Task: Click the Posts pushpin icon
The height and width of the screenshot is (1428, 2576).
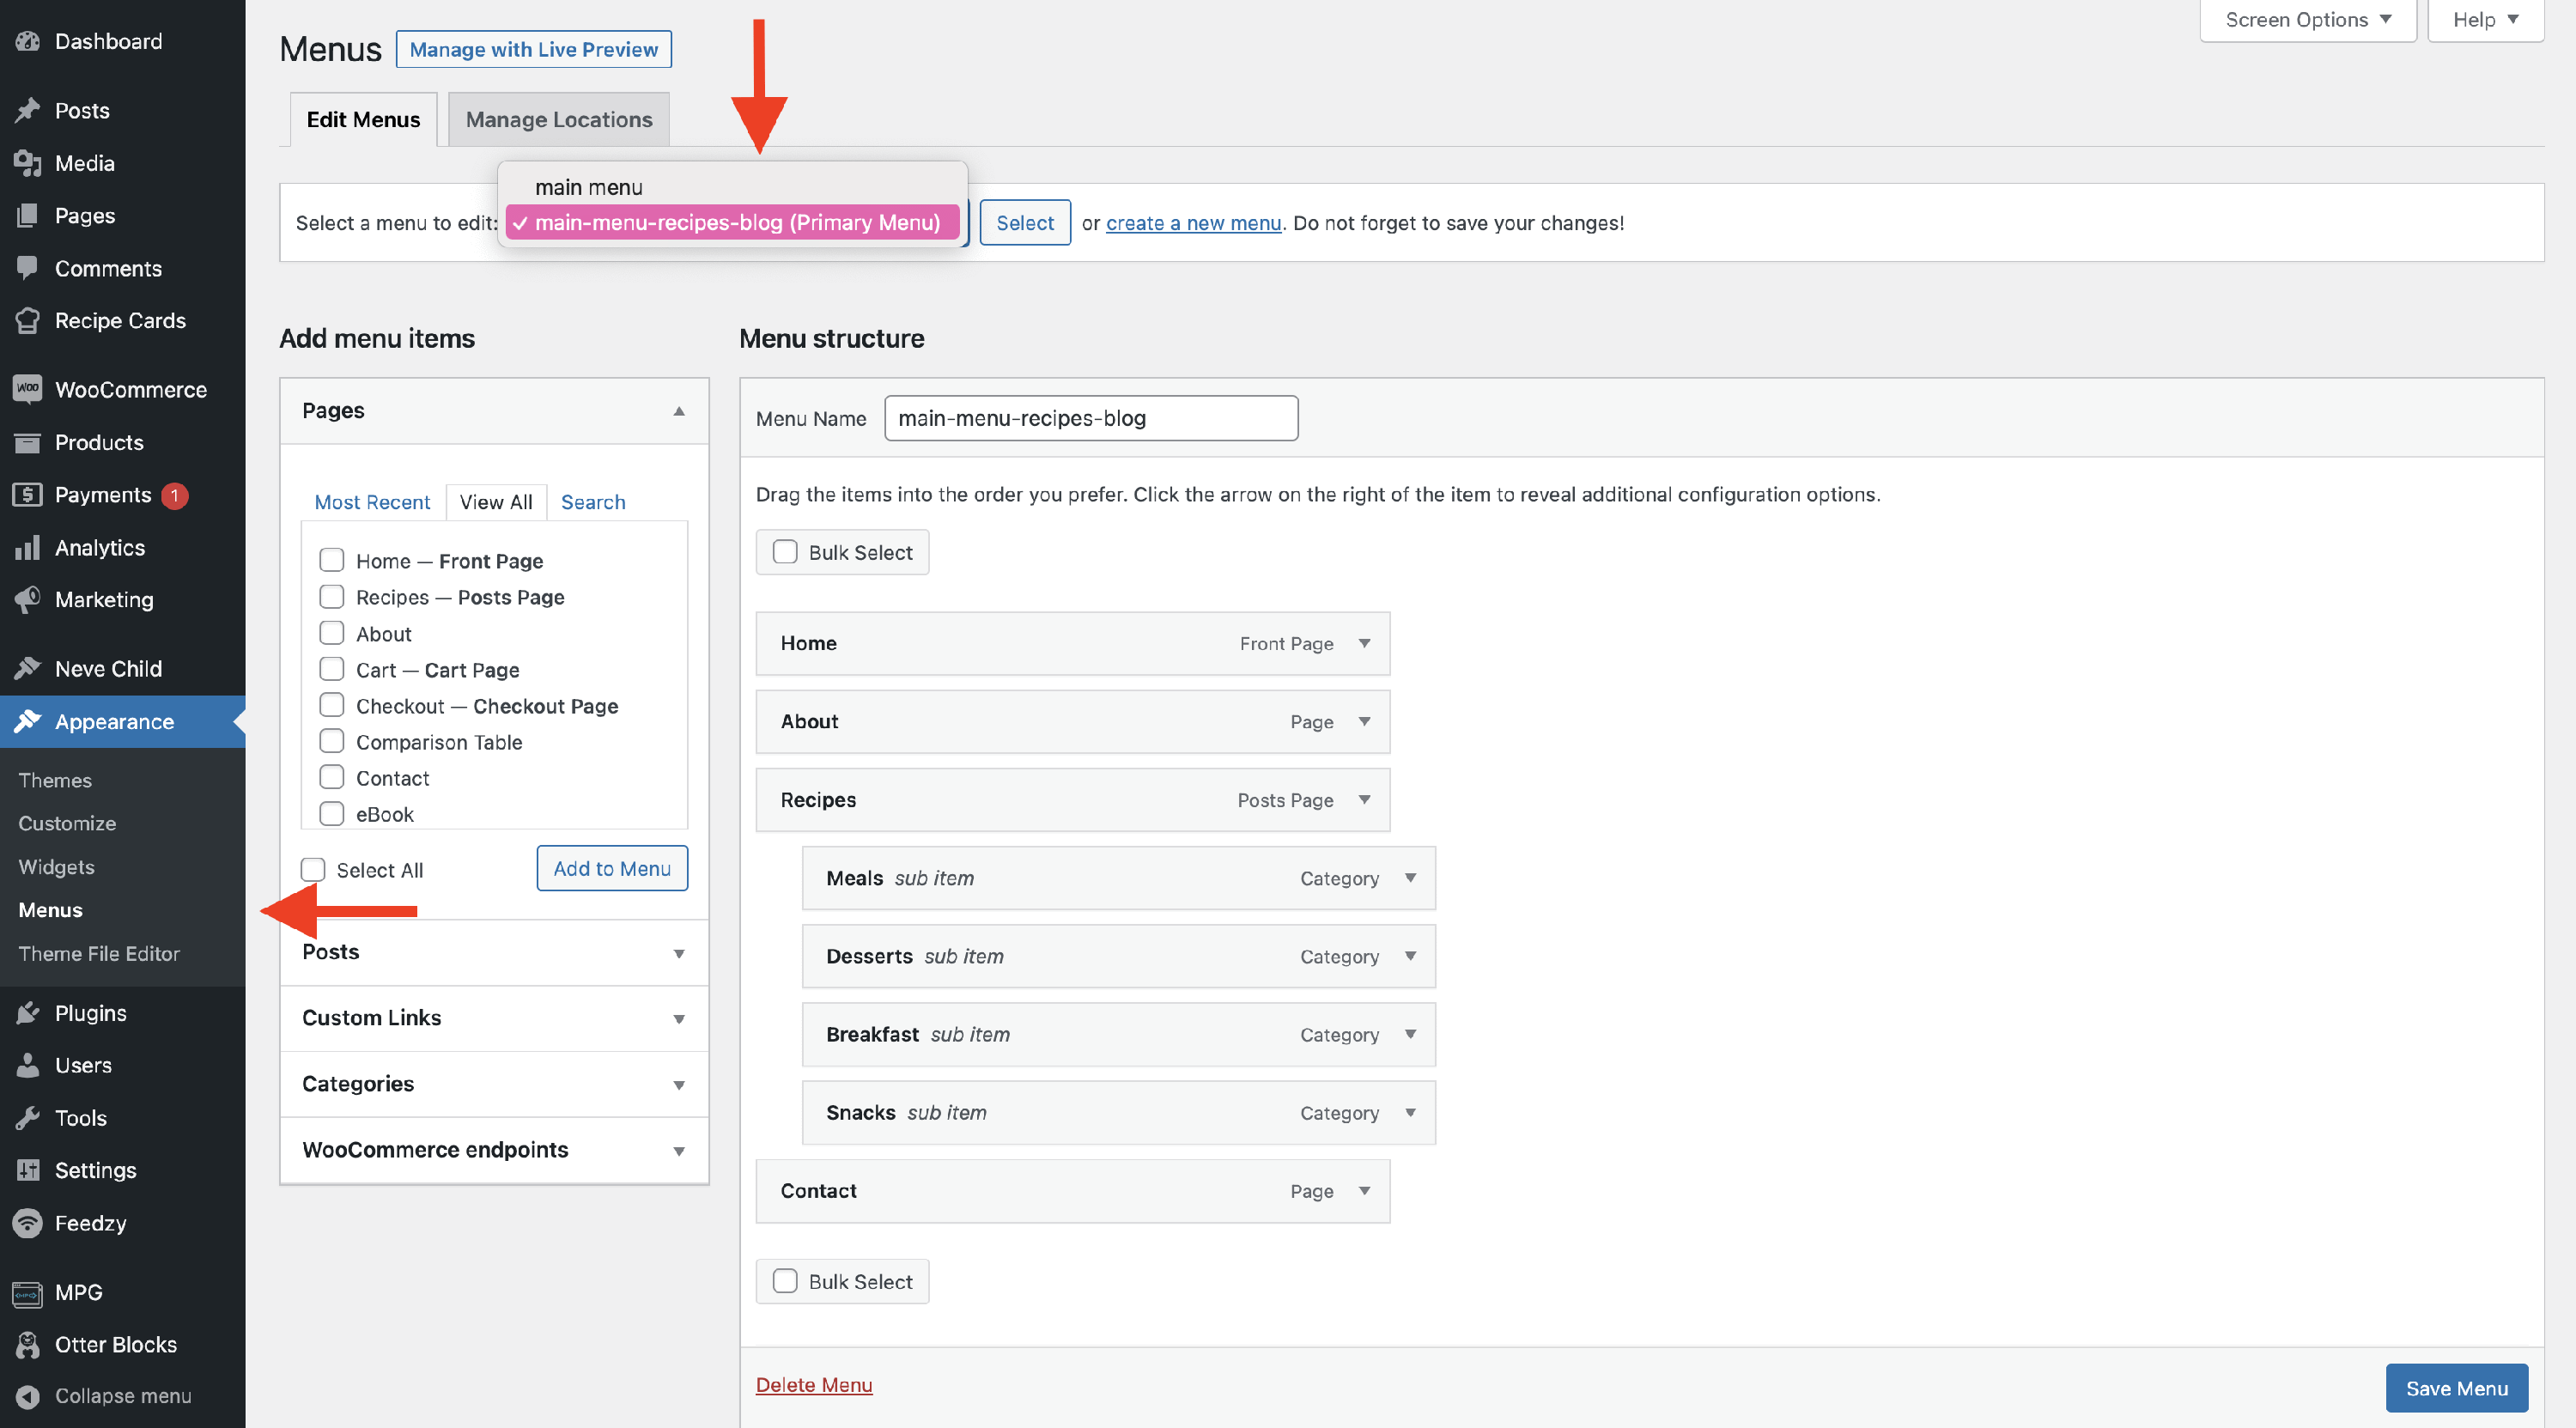Action: tap(28, 110)
